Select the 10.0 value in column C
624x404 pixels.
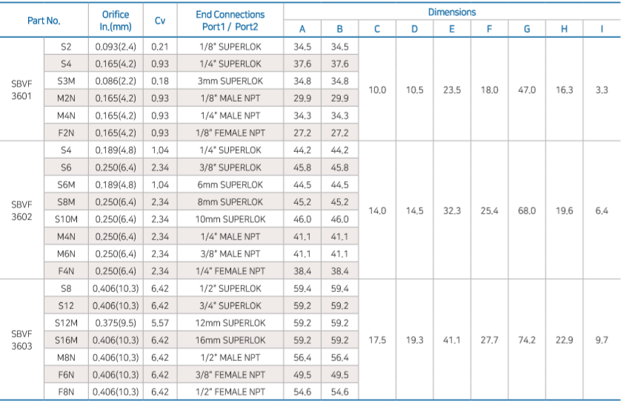point(377,90)
